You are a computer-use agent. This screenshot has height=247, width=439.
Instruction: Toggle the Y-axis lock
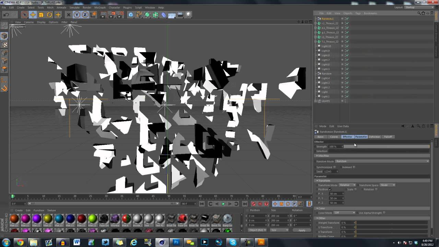pos(77,15)
